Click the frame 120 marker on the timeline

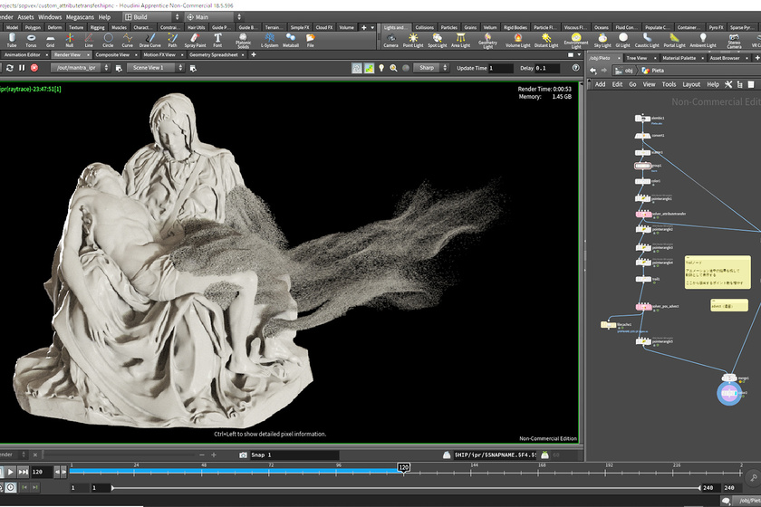point(402,468)
